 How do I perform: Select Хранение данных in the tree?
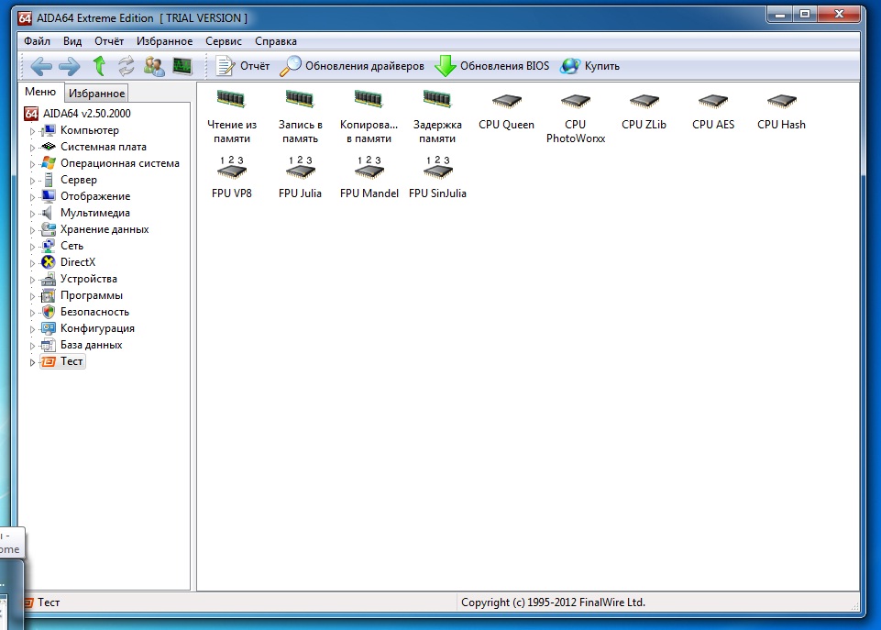pyautogui.click(x=105, y=229)
